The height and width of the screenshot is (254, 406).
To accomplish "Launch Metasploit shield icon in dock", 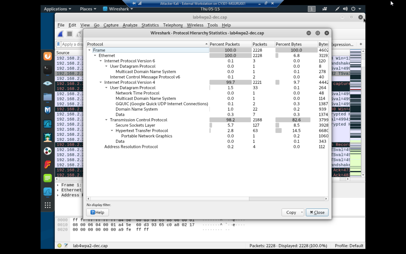I will (x=48, y=110).
